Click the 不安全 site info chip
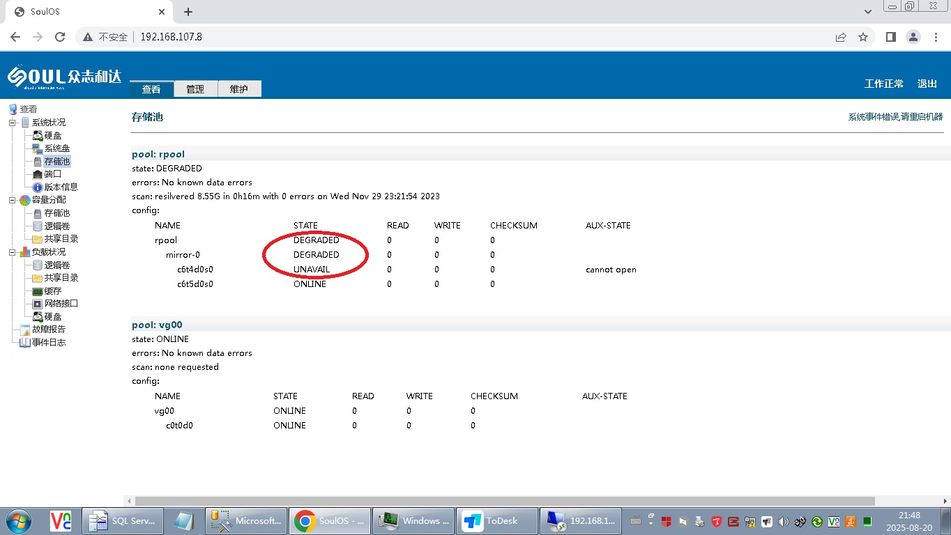The image size is (951, 535). click(x=106, y=37)
